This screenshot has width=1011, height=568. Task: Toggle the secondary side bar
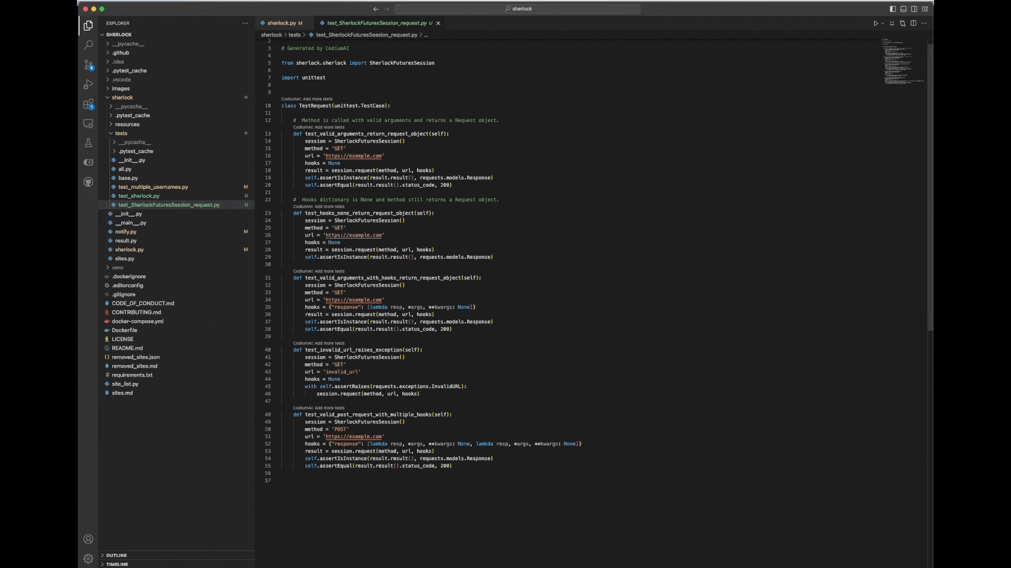coord(914,9)
